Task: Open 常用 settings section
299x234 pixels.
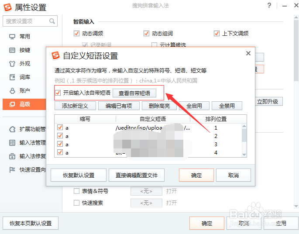Action: (24, 36)
